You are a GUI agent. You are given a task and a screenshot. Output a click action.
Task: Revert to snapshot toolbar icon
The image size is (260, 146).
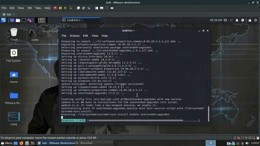[x=84, y=8]
